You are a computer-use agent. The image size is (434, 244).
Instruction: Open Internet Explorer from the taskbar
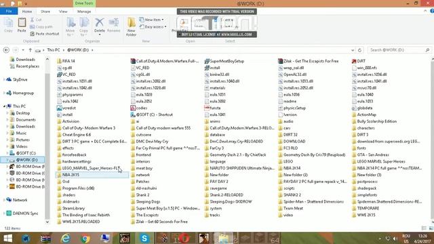[x=65, y=238]
